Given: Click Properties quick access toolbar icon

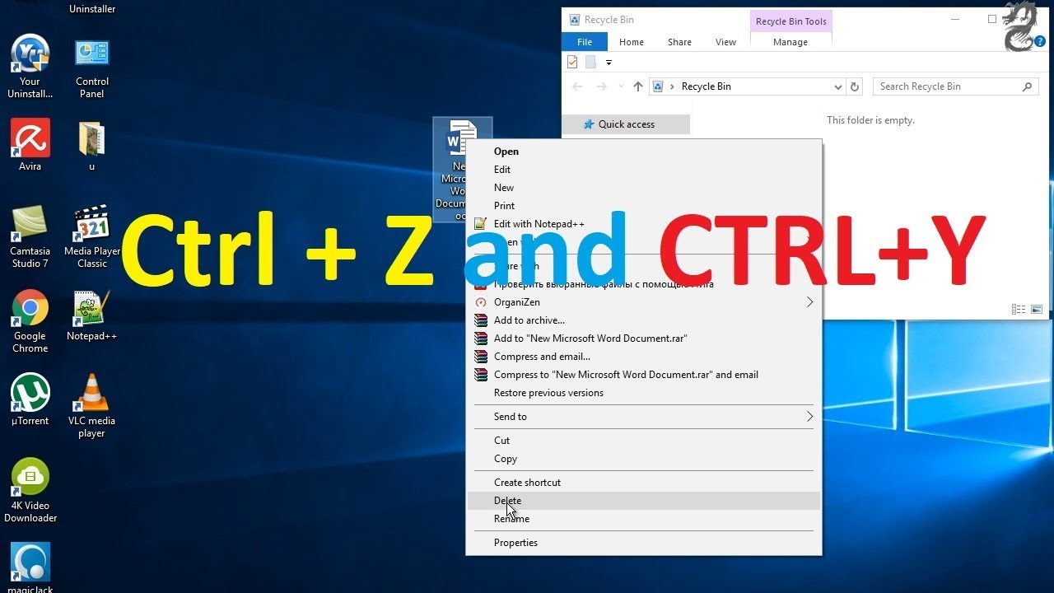Looking at the screenshot, I should click(x=573, y=62).
